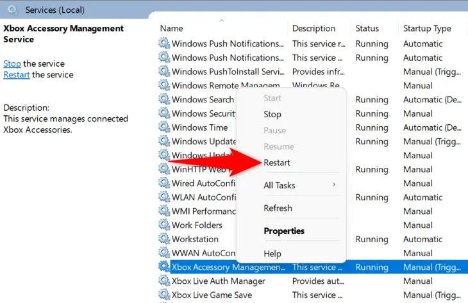Click the Windows Search service gear icon
The width and height of the screenshot is (468, 303).
click(x=164, y=99)
